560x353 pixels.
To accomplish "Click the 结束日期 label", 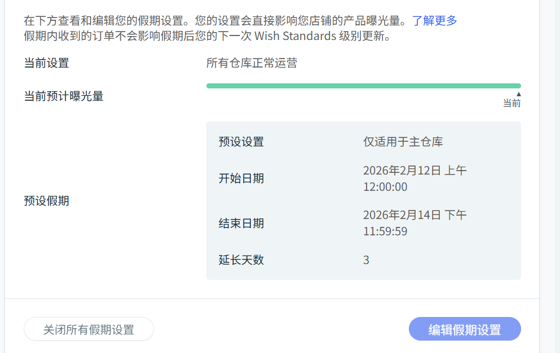I will 241,224.
